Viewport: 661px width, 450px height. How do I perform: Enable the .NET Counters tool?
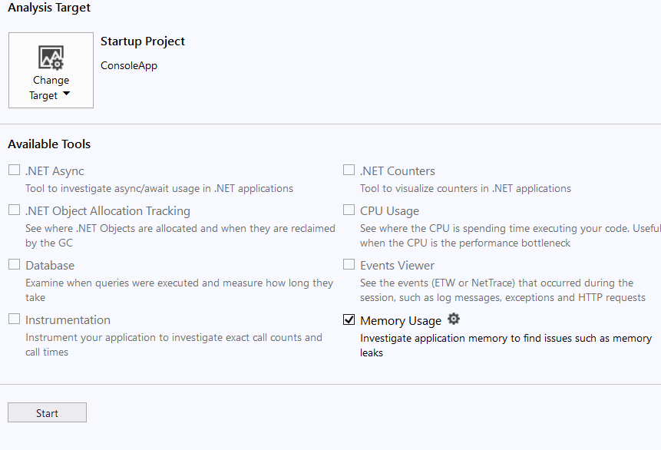(349, 169)
